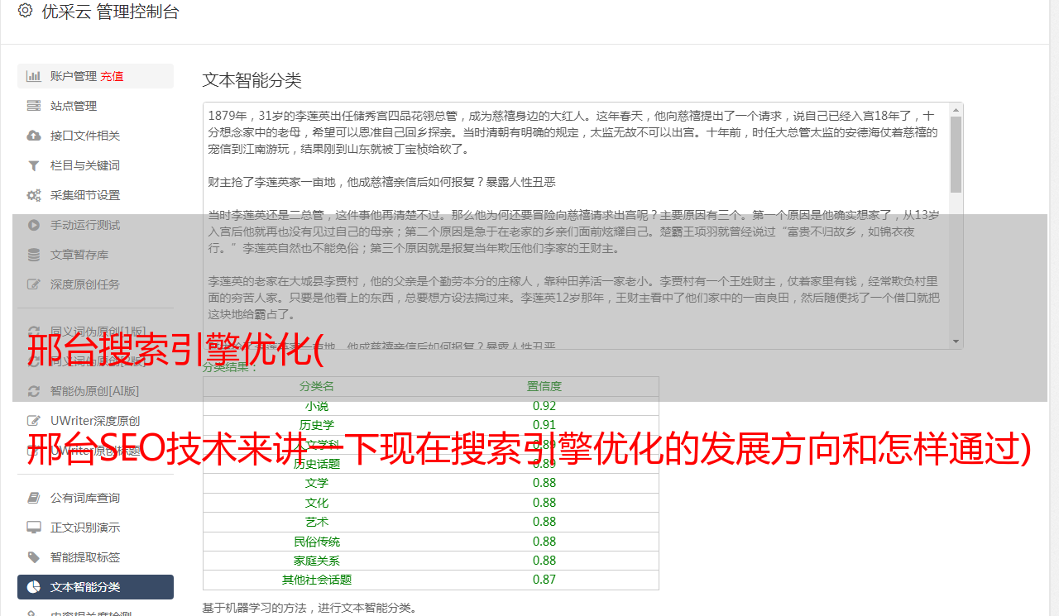Viewport: 1059px width, 616px height.
Task: Click the text area scrollbar up arrow
Action: (956, 109)
